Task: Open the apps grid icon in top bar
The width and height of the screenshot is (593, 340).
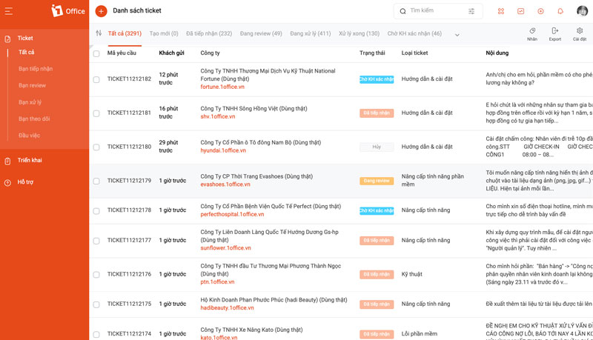Action: tap(501, 11)
